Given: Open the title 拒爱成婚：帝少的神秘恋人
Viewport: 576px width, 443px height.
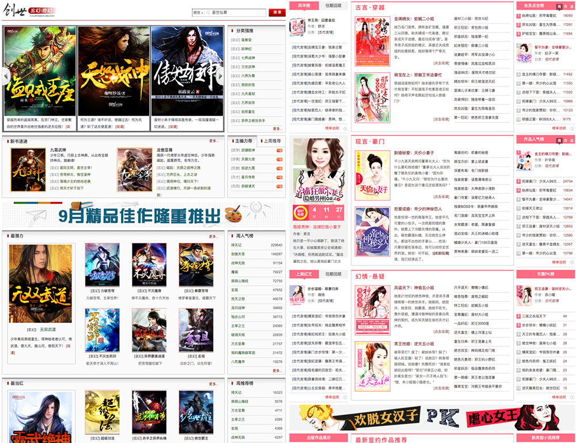Looking at the screenshot, I should coord(418,209).
